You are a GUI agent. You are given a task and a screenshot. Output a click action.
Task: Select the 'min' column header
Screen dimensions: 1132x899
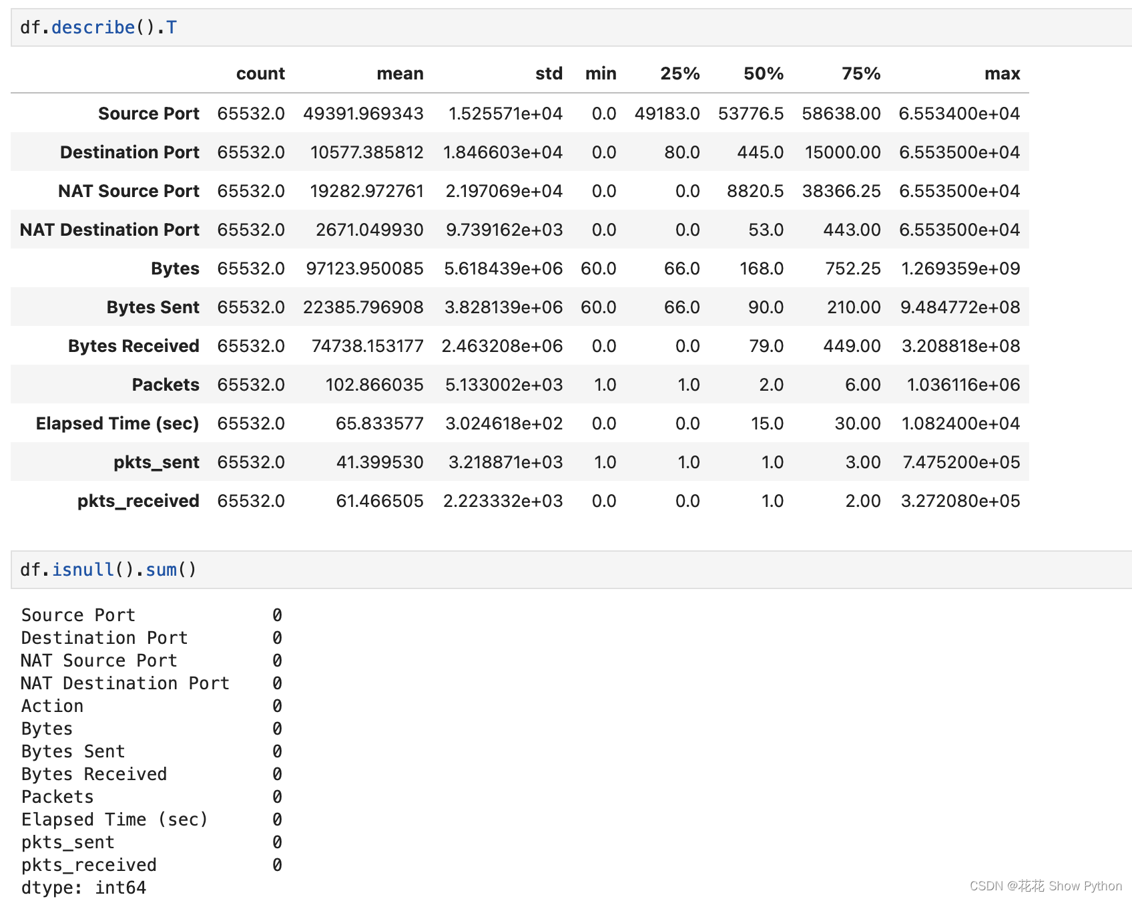tap(601, 73)
